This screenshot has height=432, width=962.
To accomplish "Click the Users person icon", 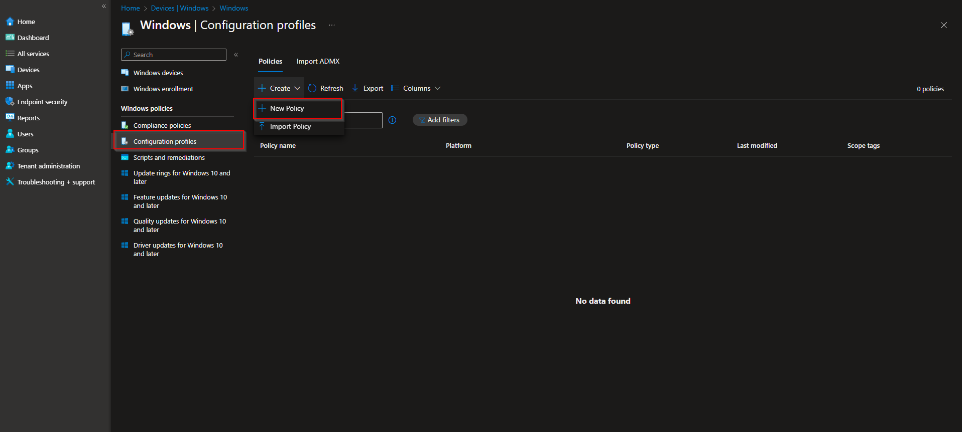I will click(10, 134).
